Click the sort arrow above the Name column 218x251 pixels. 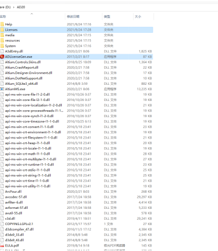pos(32,14)
